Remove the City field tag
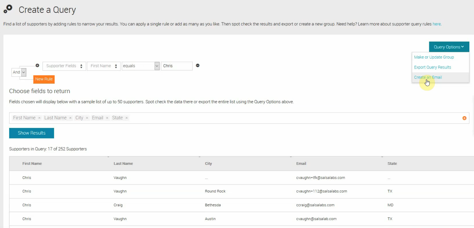This screenshot has width=474, height=228. pos(87,118)
